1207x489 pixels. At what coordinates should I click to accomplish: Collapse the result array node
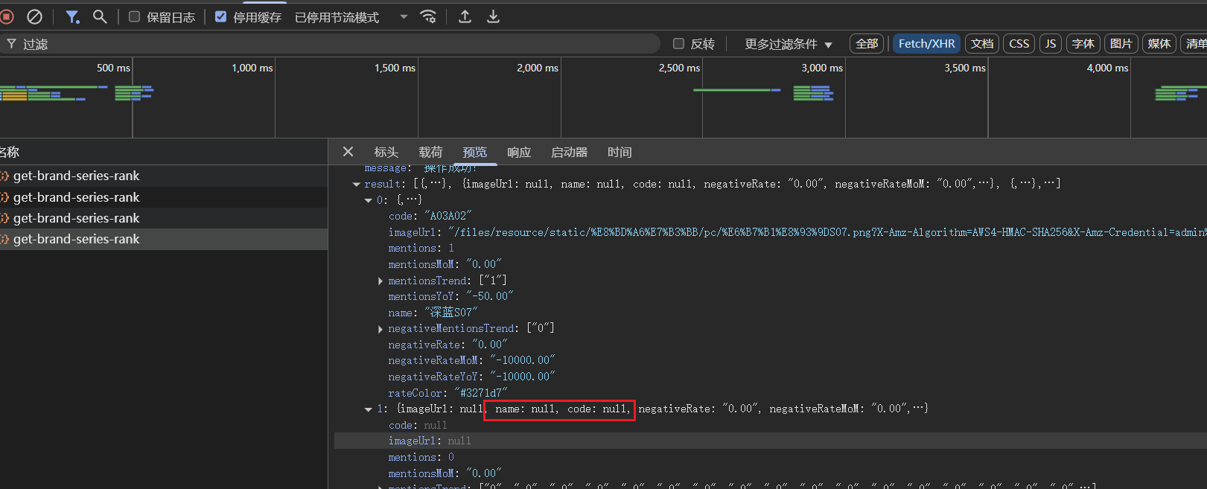click(357, 184)
